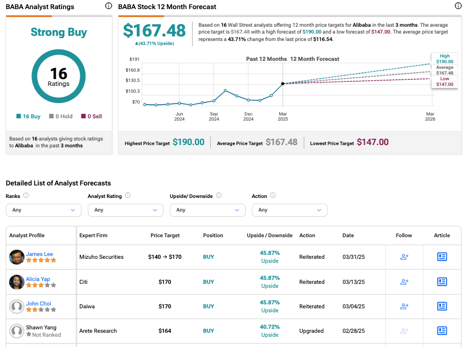Open the Action dropdown filter
Viewport: 465px width, 347px height.
[x=289, y=210]
